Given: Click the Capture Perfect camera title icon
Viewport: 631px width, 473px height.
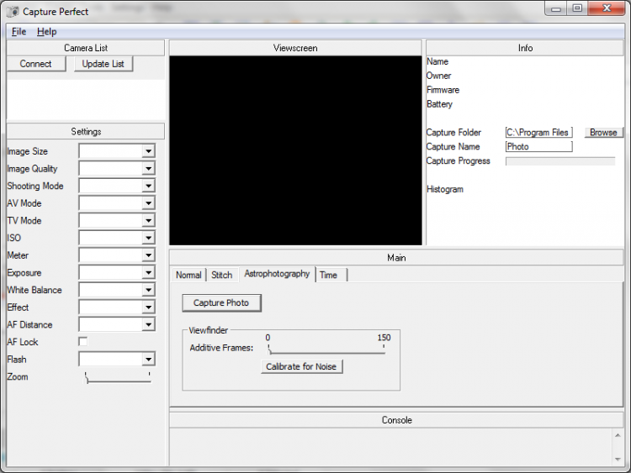Looking at the screenshot, I should coord(11,10).
